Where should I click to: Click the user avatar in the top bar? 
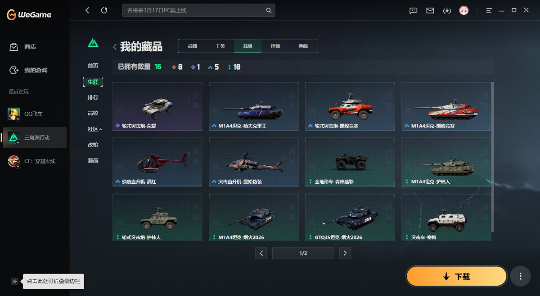click(463, 10)
